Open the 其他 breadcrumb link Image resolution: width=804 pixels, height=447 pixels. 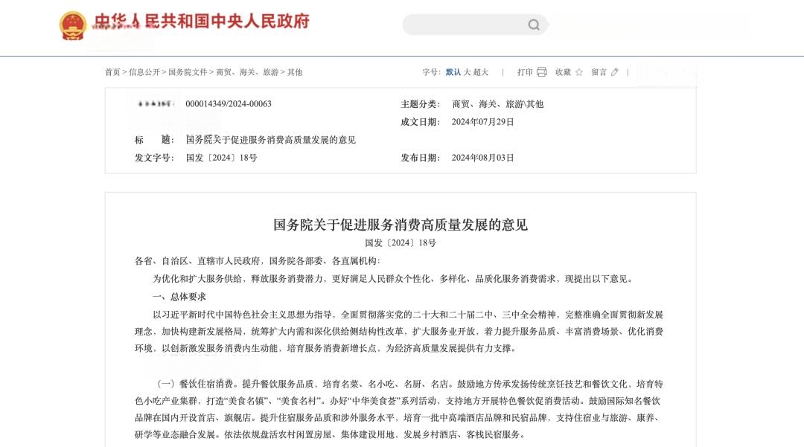294,72
